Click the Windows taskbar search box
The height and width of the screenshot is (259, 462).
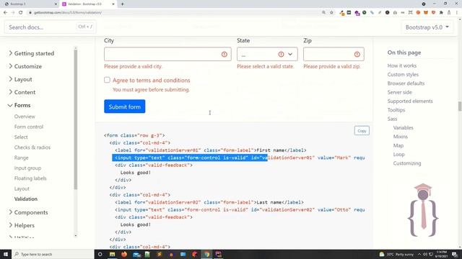pyautogui.click(x=53, y=254)
